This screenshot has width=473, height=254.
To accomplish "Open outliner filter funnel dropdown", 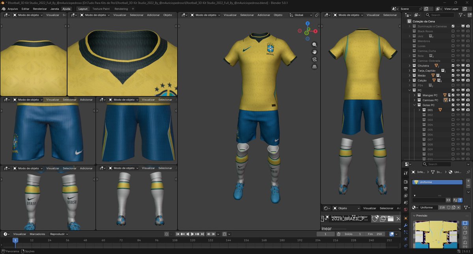I will [462, 15].
